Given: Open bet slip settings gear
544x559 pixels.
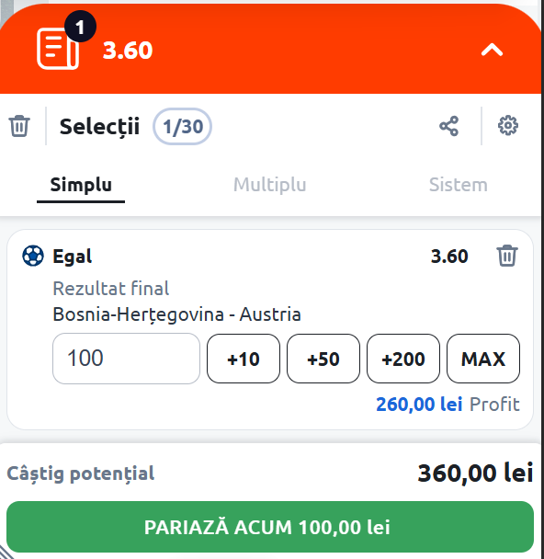Looking at the screenshot, I should 507,125.
